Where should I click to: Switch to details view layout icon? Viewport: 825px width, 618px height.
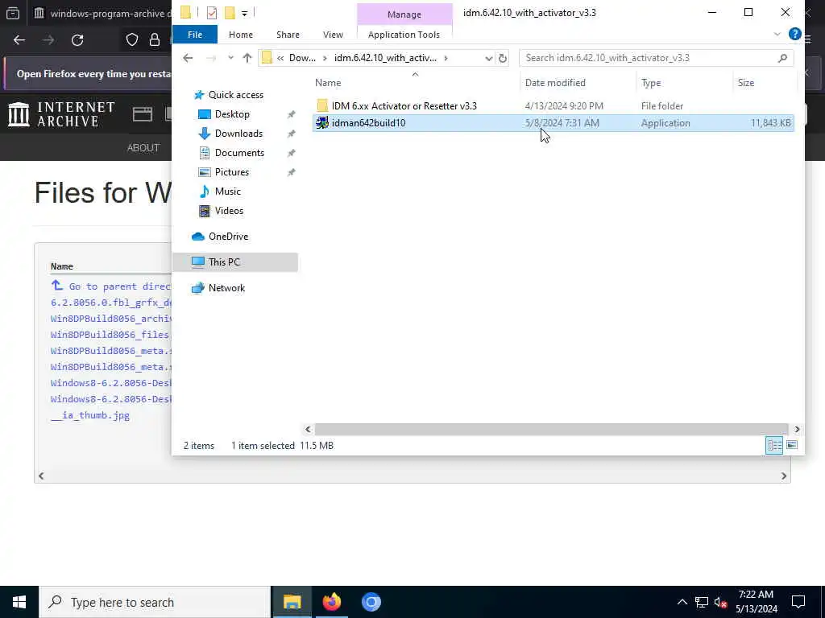[x=774, y=446]
